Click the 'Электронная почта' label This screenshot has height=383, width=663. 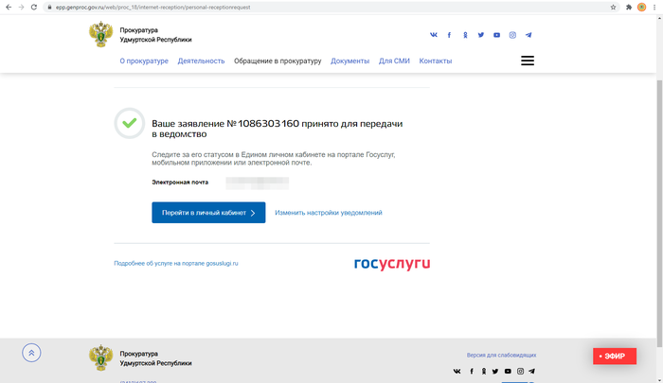[x=180, y=183]
